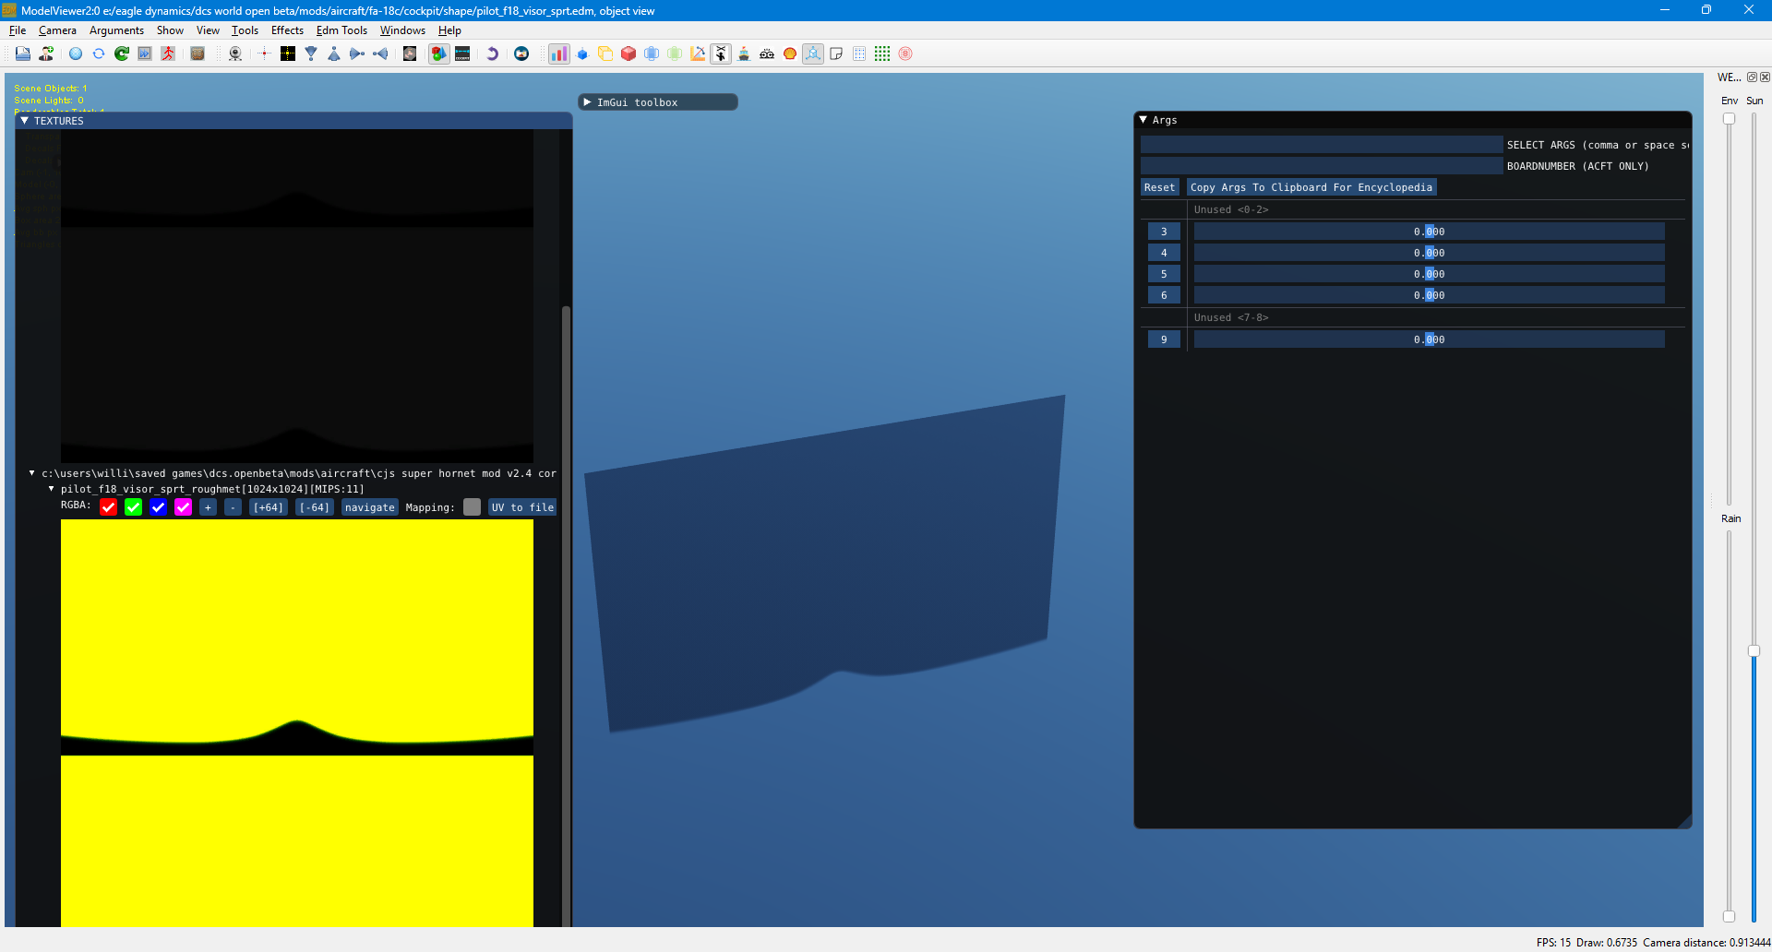The width and height of the screenshot is (1772, 952).
Task: Open the Camera menu
Action: coord(57,30)
